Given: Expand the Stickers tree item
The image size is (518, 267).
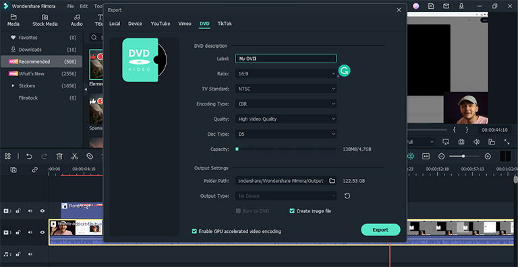Looking at the screenshot, I should point(13,85).
